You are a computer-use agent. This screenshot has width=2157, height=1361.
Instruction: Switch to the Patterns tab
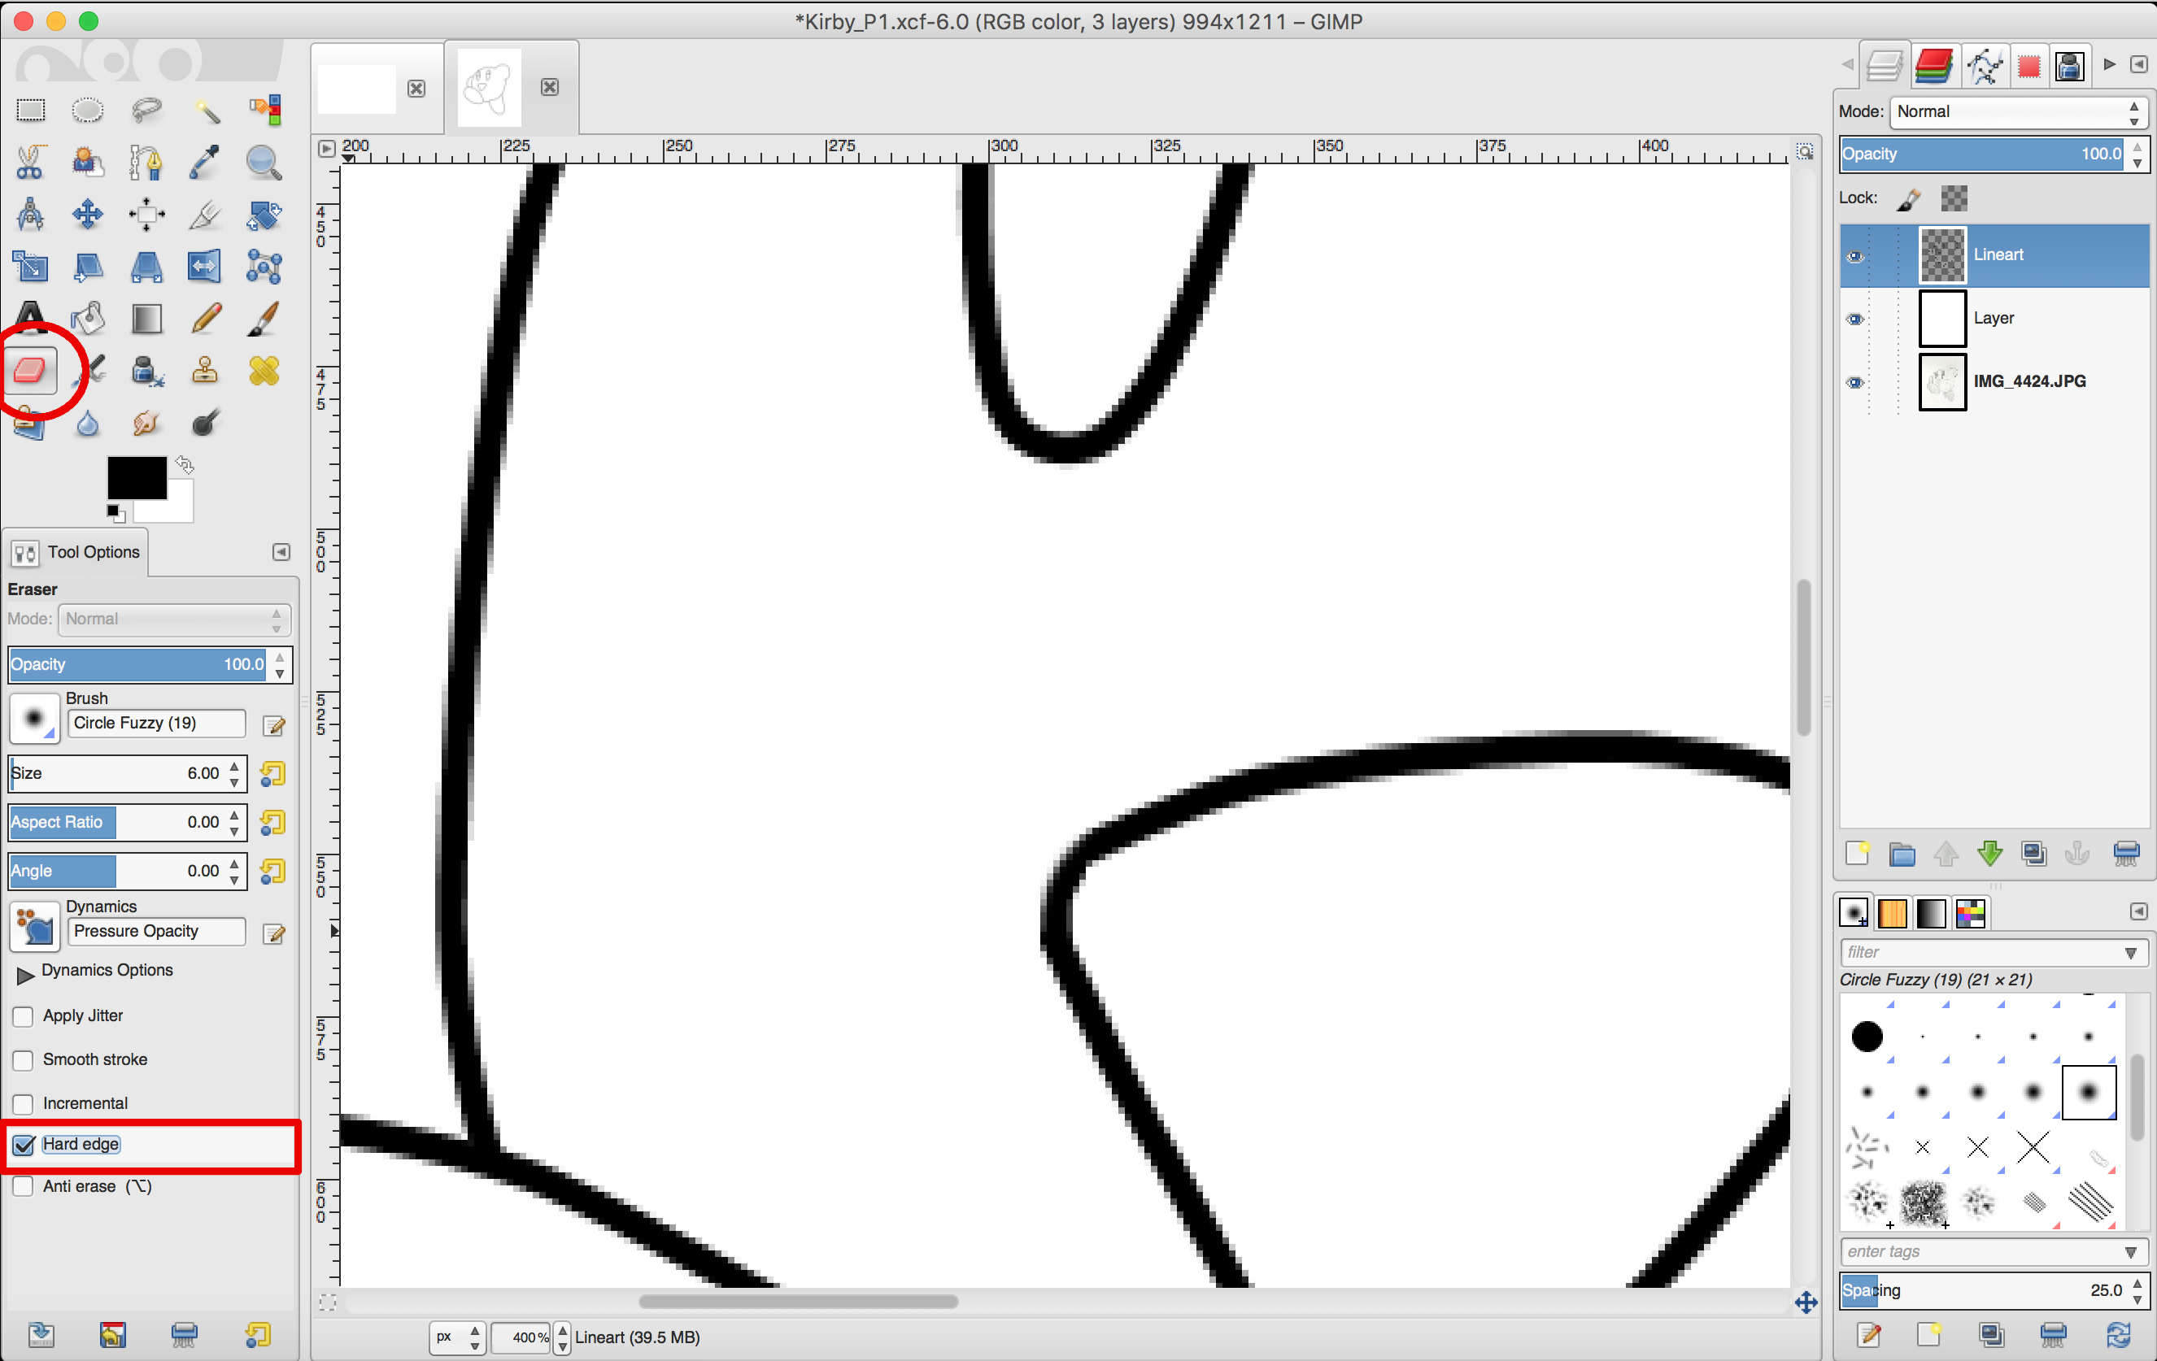click(1892, 913)
